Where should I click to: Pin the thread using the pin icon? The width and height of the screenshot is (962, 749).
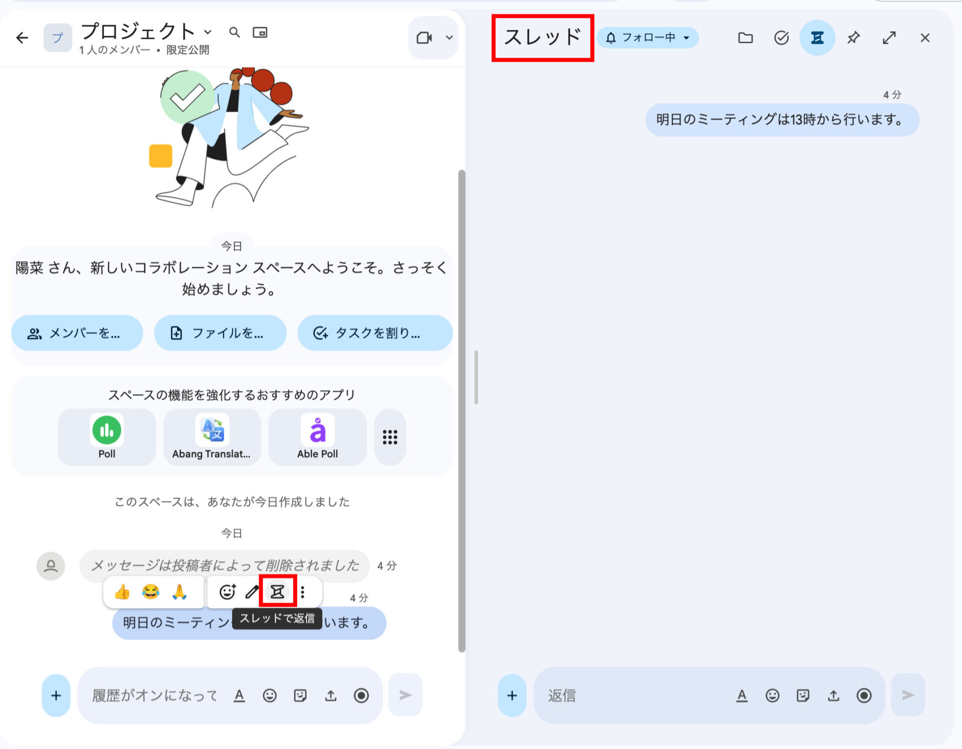(x=854, y=38)
